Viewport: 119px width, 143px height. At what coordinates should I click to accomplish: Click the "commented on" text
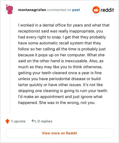tap(59, 10)
